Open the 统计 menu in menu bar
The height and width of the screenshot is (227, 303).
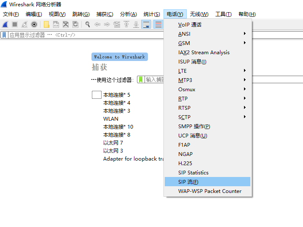click(151, 14)
